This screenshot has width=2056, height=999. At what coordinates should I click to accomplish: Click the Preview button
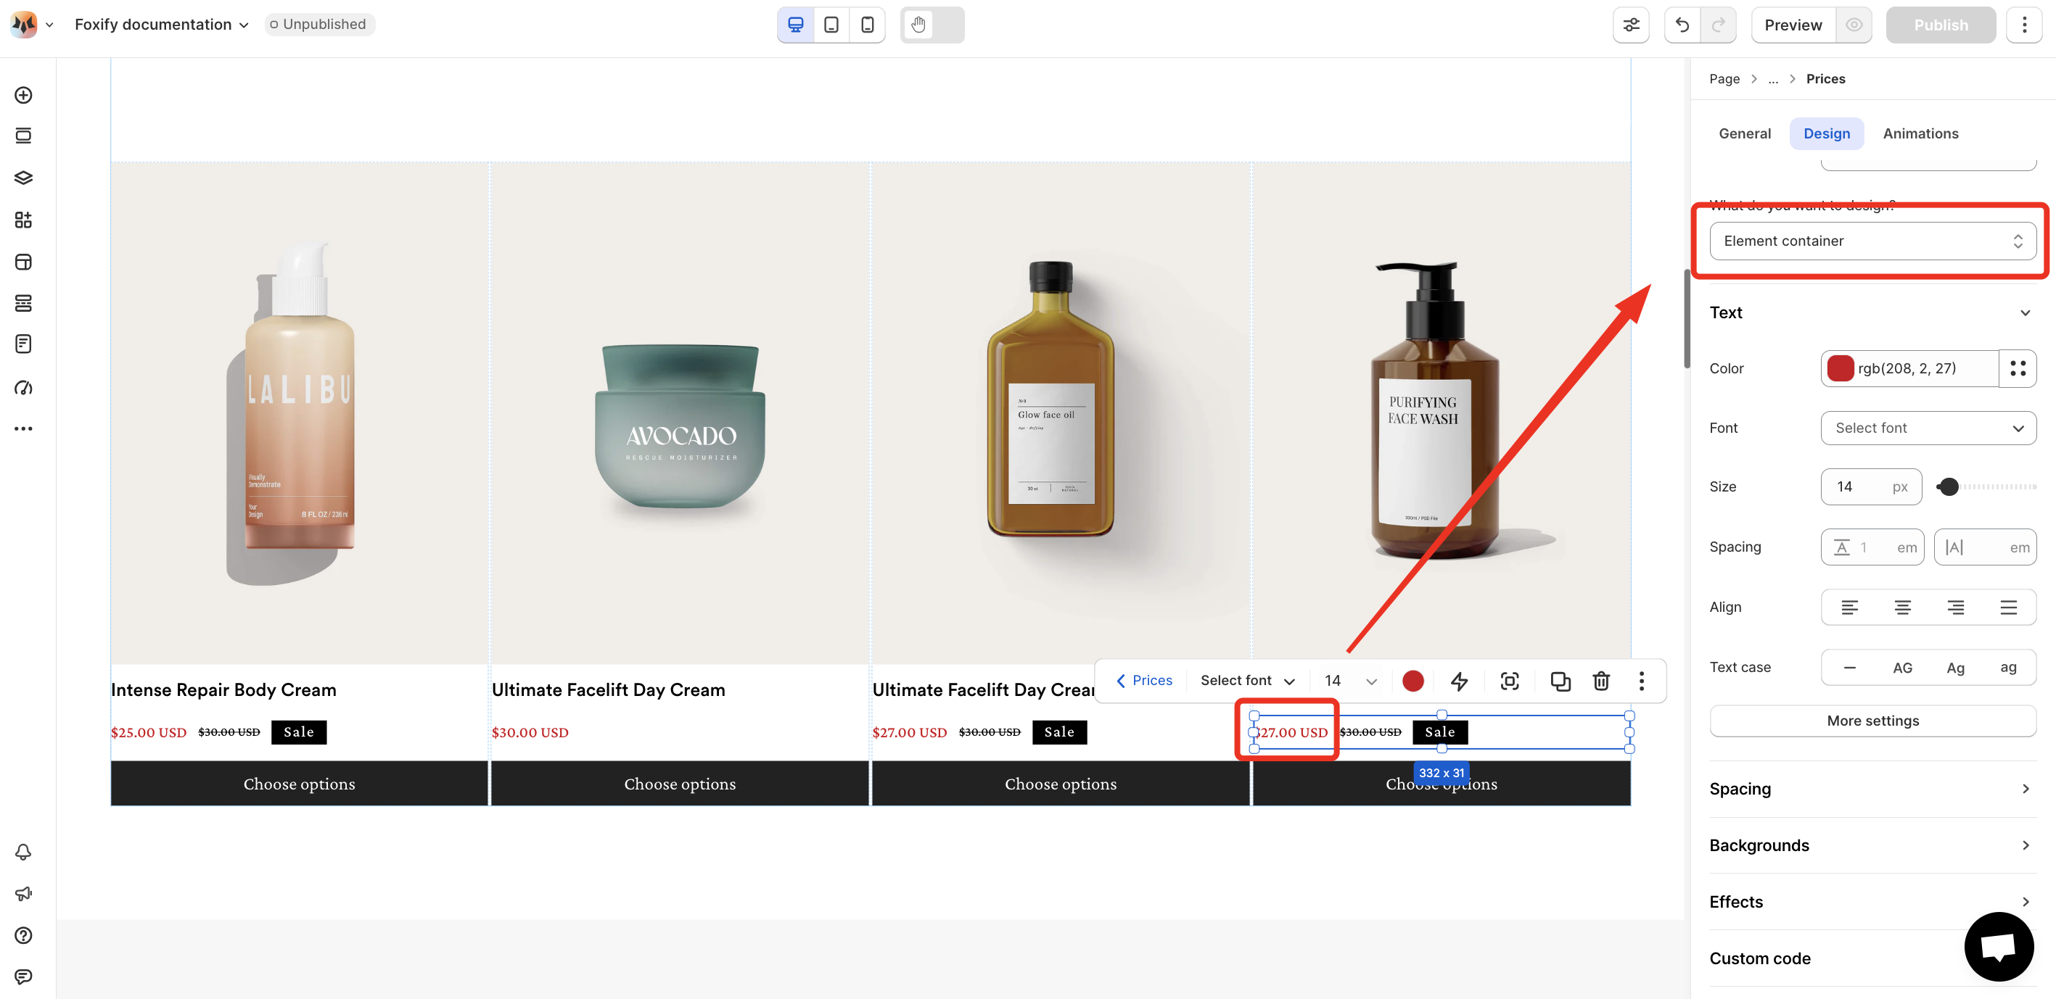click(x=1793, y=25)
